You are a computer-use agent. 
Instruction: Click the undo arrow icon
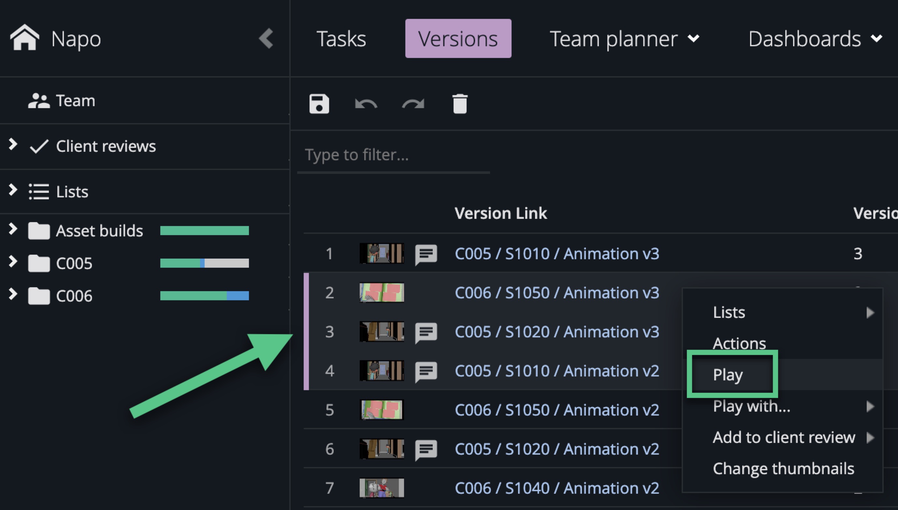coord(366,104)
